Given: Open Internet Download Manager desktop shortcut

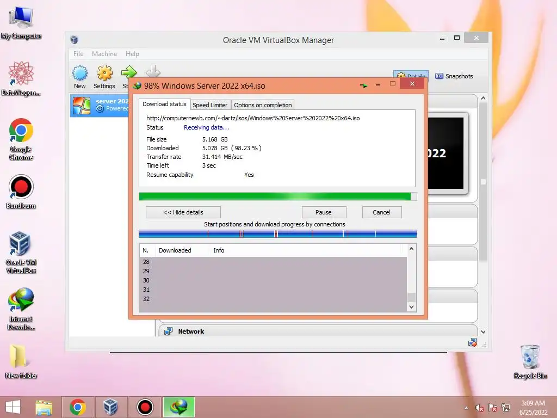Looking at the screenshot, I should [21, 309].
